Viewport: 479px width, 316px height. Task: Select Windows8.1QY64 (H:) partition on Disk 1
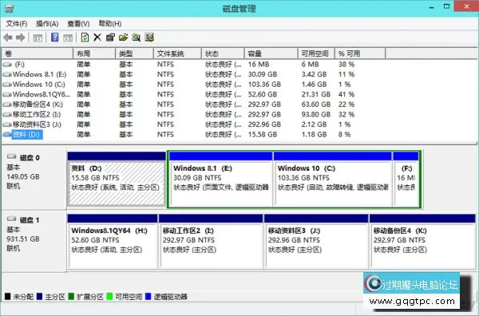[112, 241]
